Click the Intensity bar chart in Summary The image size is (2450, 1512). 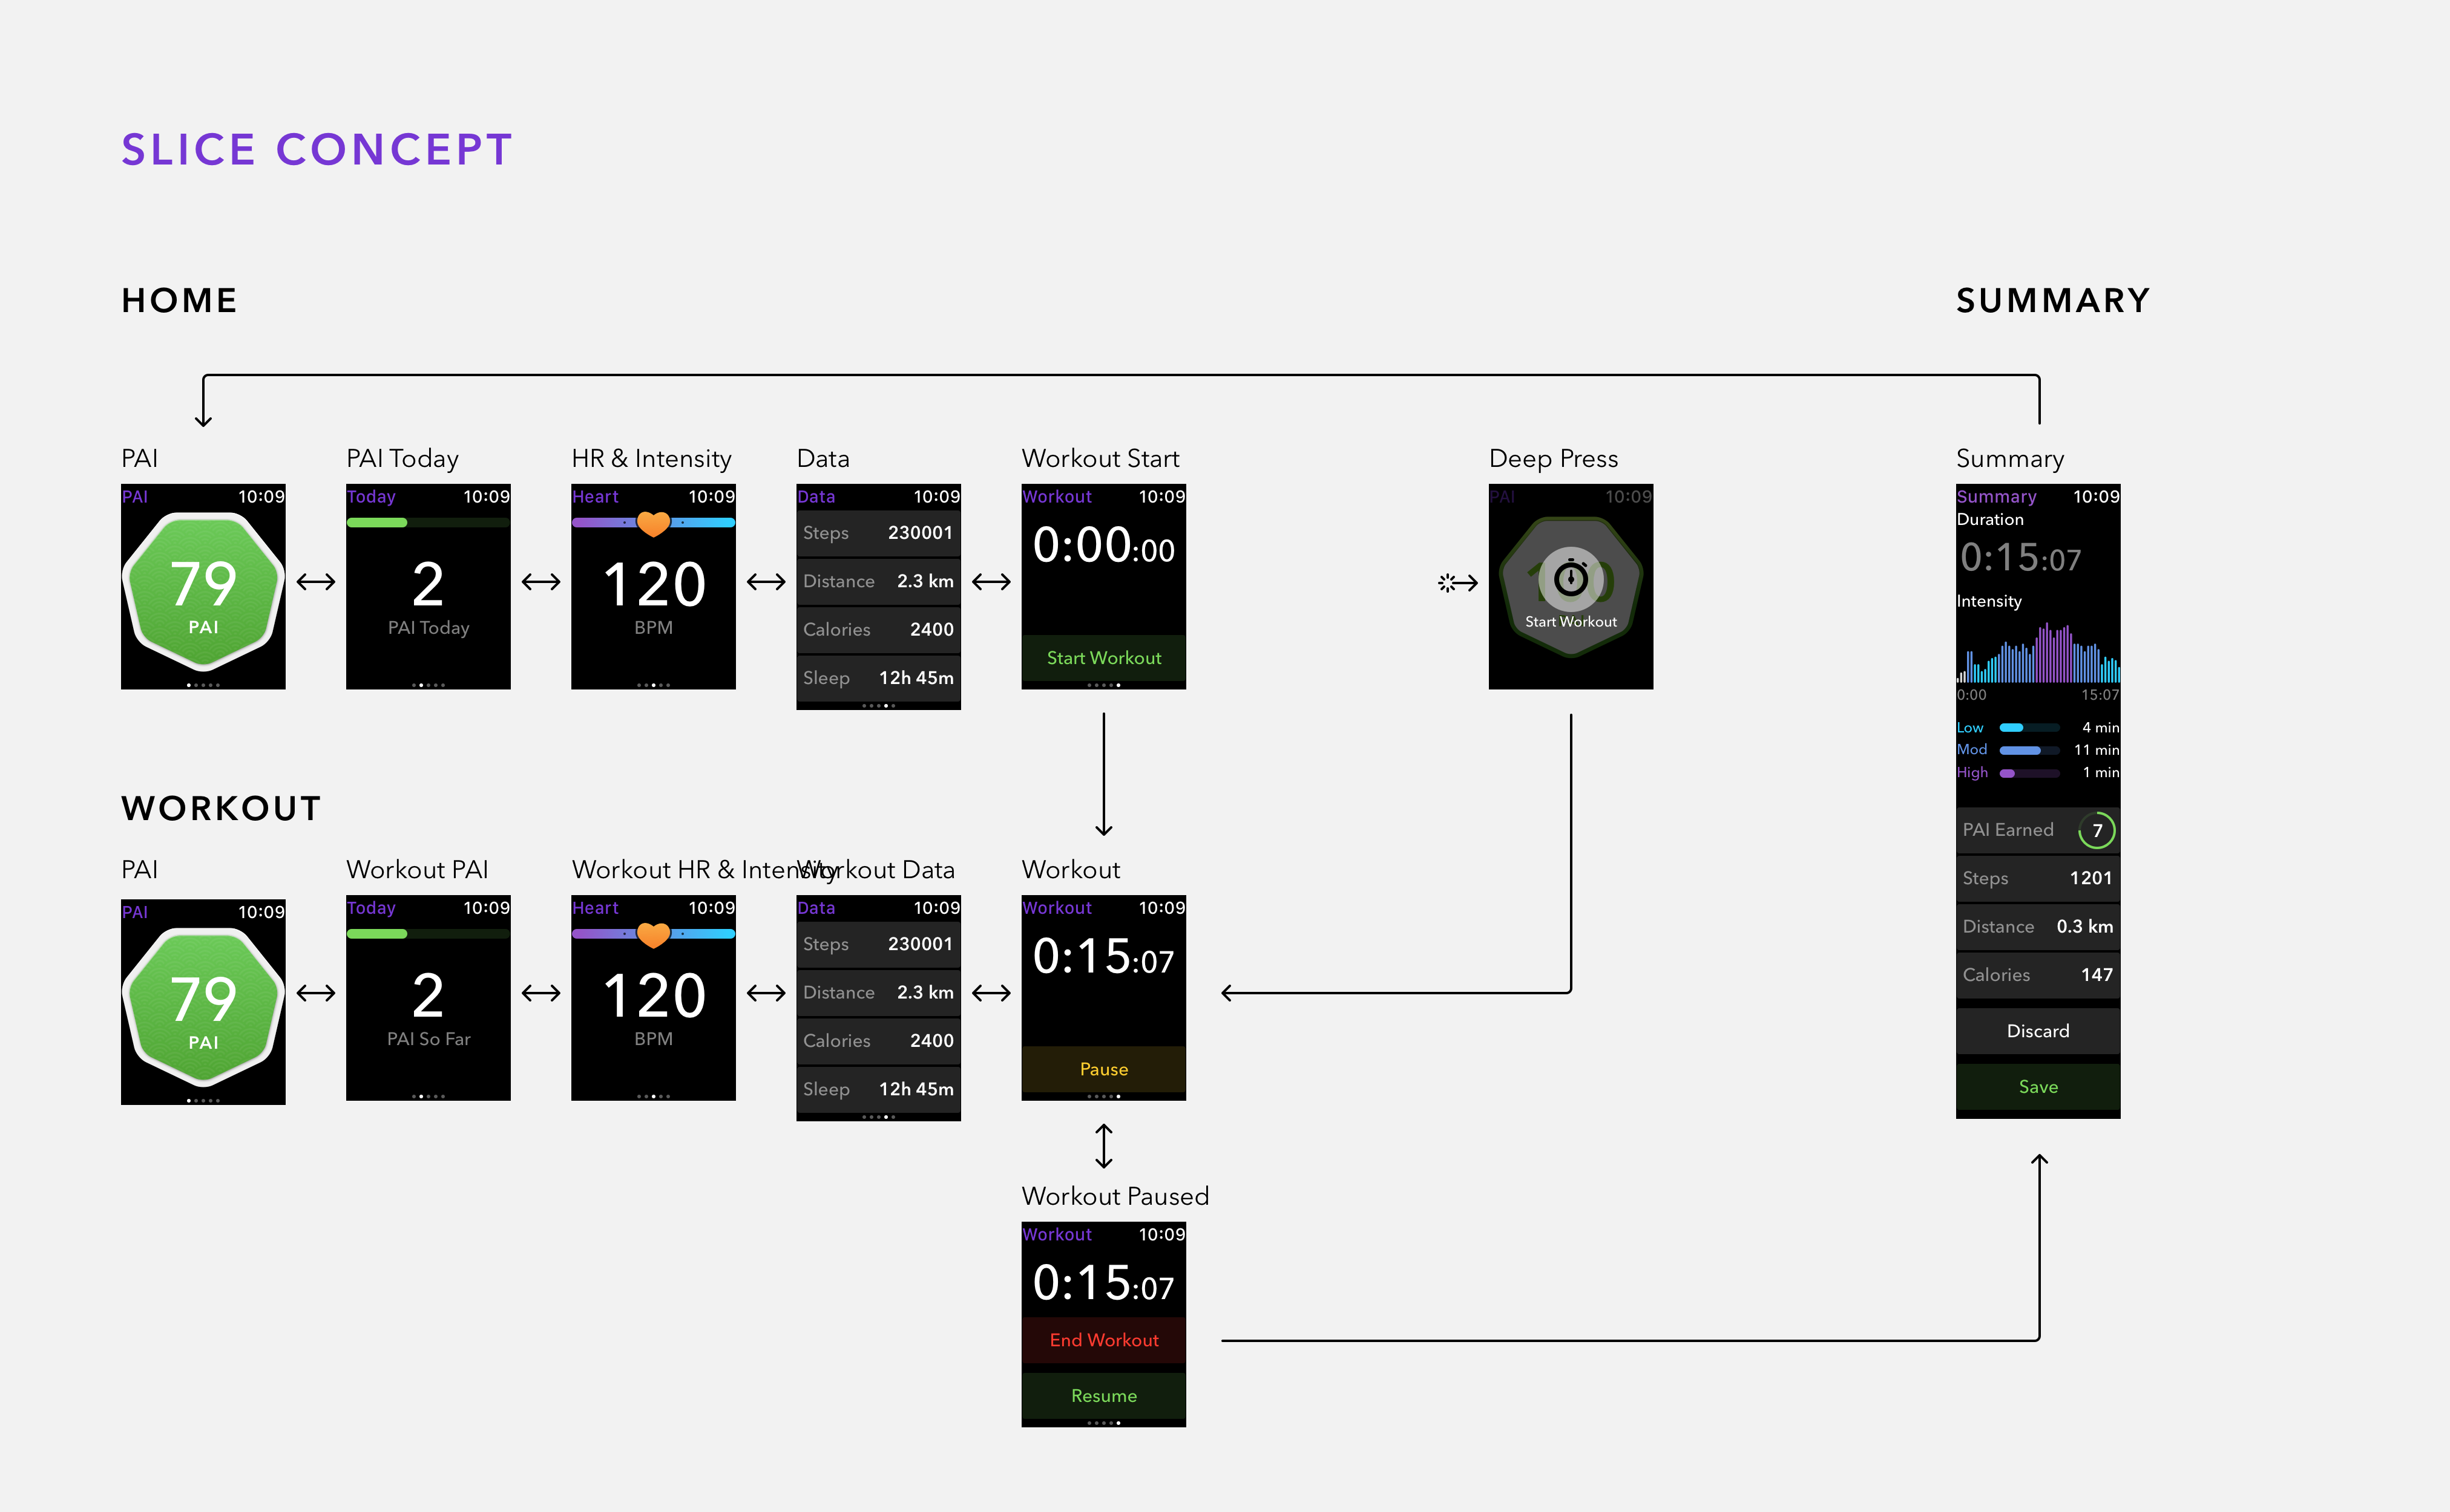(2038, 654)
